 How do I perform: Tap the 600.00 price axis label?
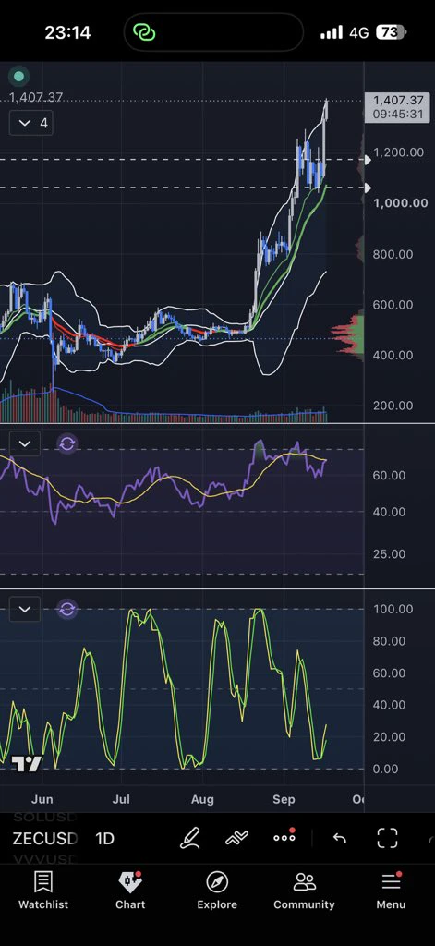(393, 305)
